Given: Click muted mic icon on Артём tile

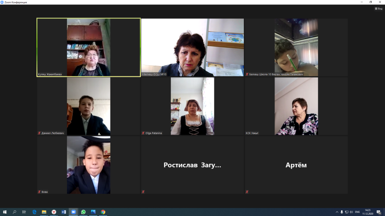Looking at the screenshot, I should (x=247, y=192).
